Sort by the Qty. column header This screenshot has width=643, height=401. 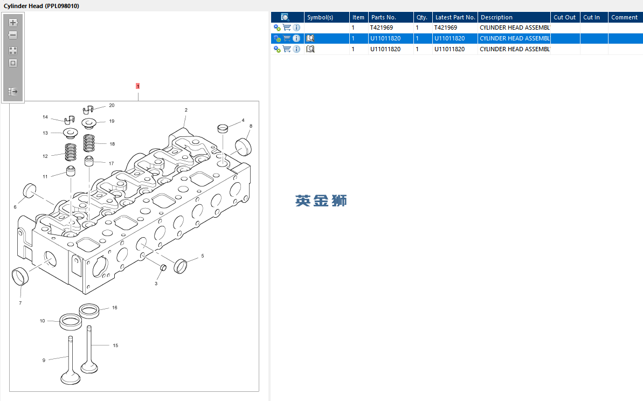coord(423,17)
